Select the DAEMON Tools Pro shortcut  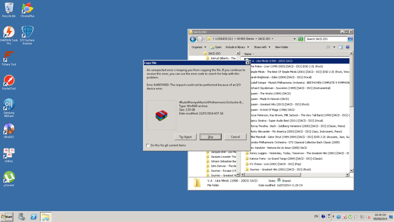point(9,35)
